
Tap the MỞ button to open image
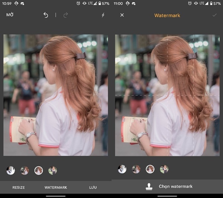tap(10, 15)
